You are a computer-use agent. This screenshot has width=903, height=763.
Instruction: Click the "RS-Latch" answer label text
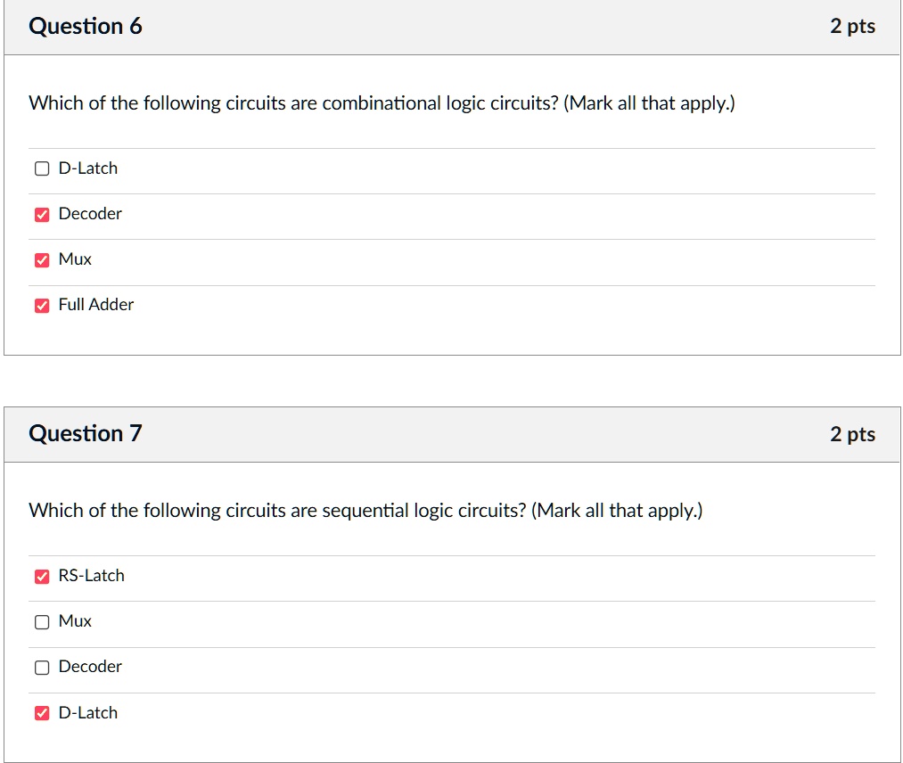(x=91, y=576)
